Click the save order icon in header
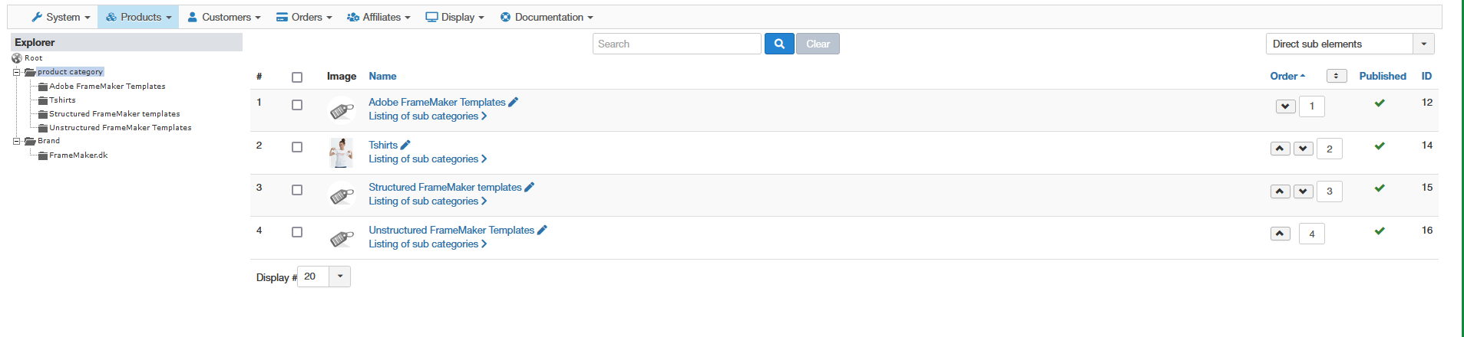This screenshot has width=1464, height=337. coord(1336,76)
